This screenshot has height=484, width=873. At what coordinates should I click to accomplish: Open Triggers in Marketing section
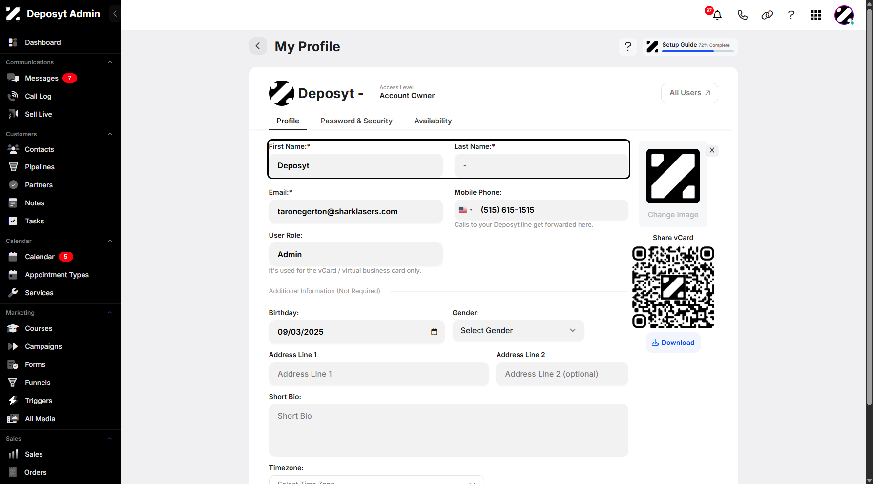(38, 401)
